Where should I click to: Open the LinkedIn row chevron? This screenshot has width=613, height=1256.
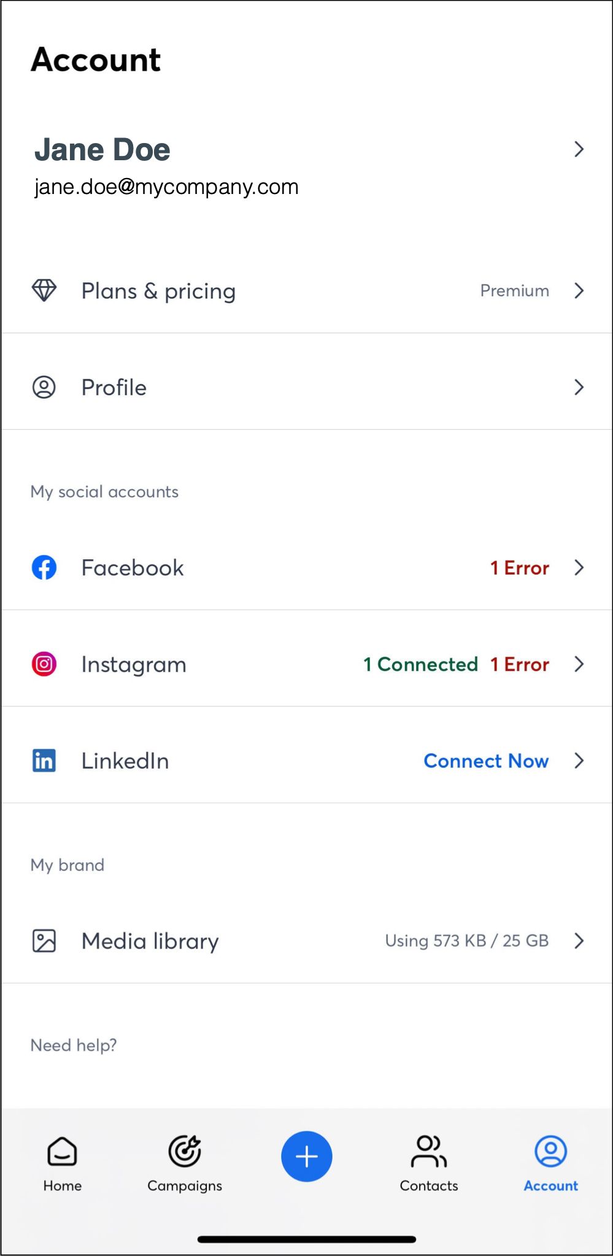[x=579, y=761]
